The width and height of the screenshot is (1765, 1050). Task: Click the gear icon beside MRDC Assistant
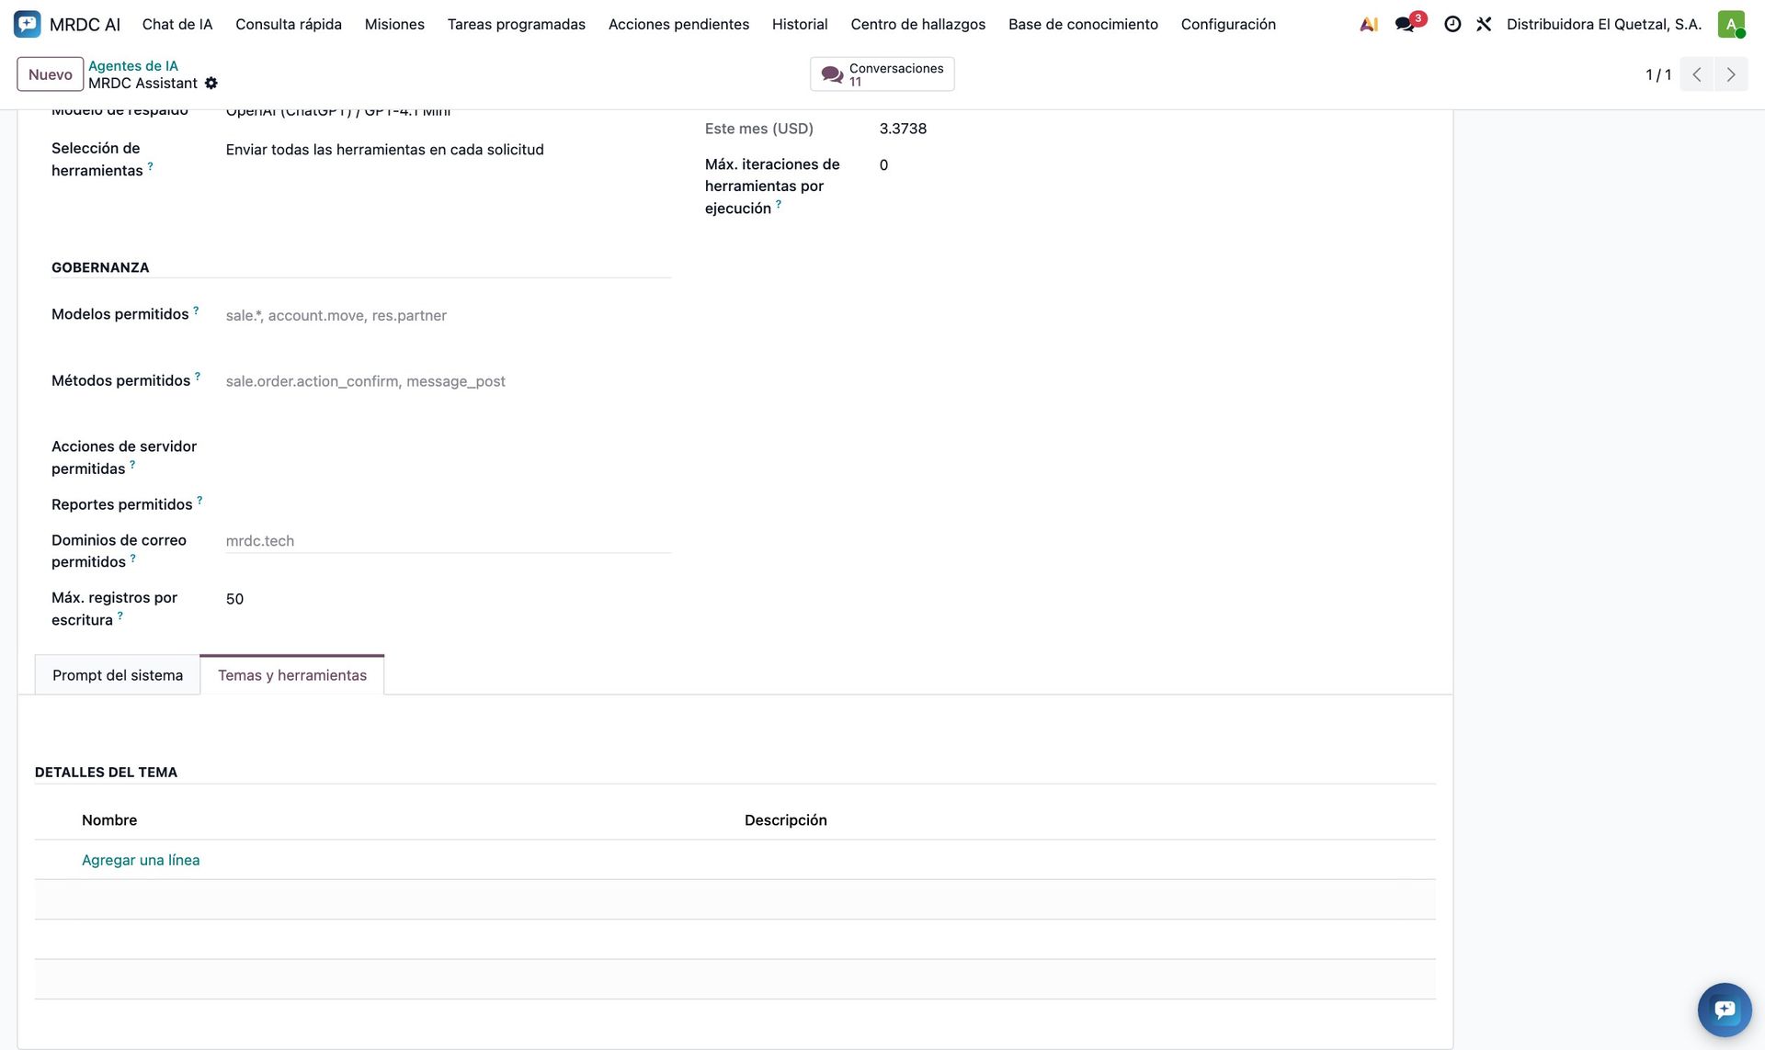coord(211,84)
